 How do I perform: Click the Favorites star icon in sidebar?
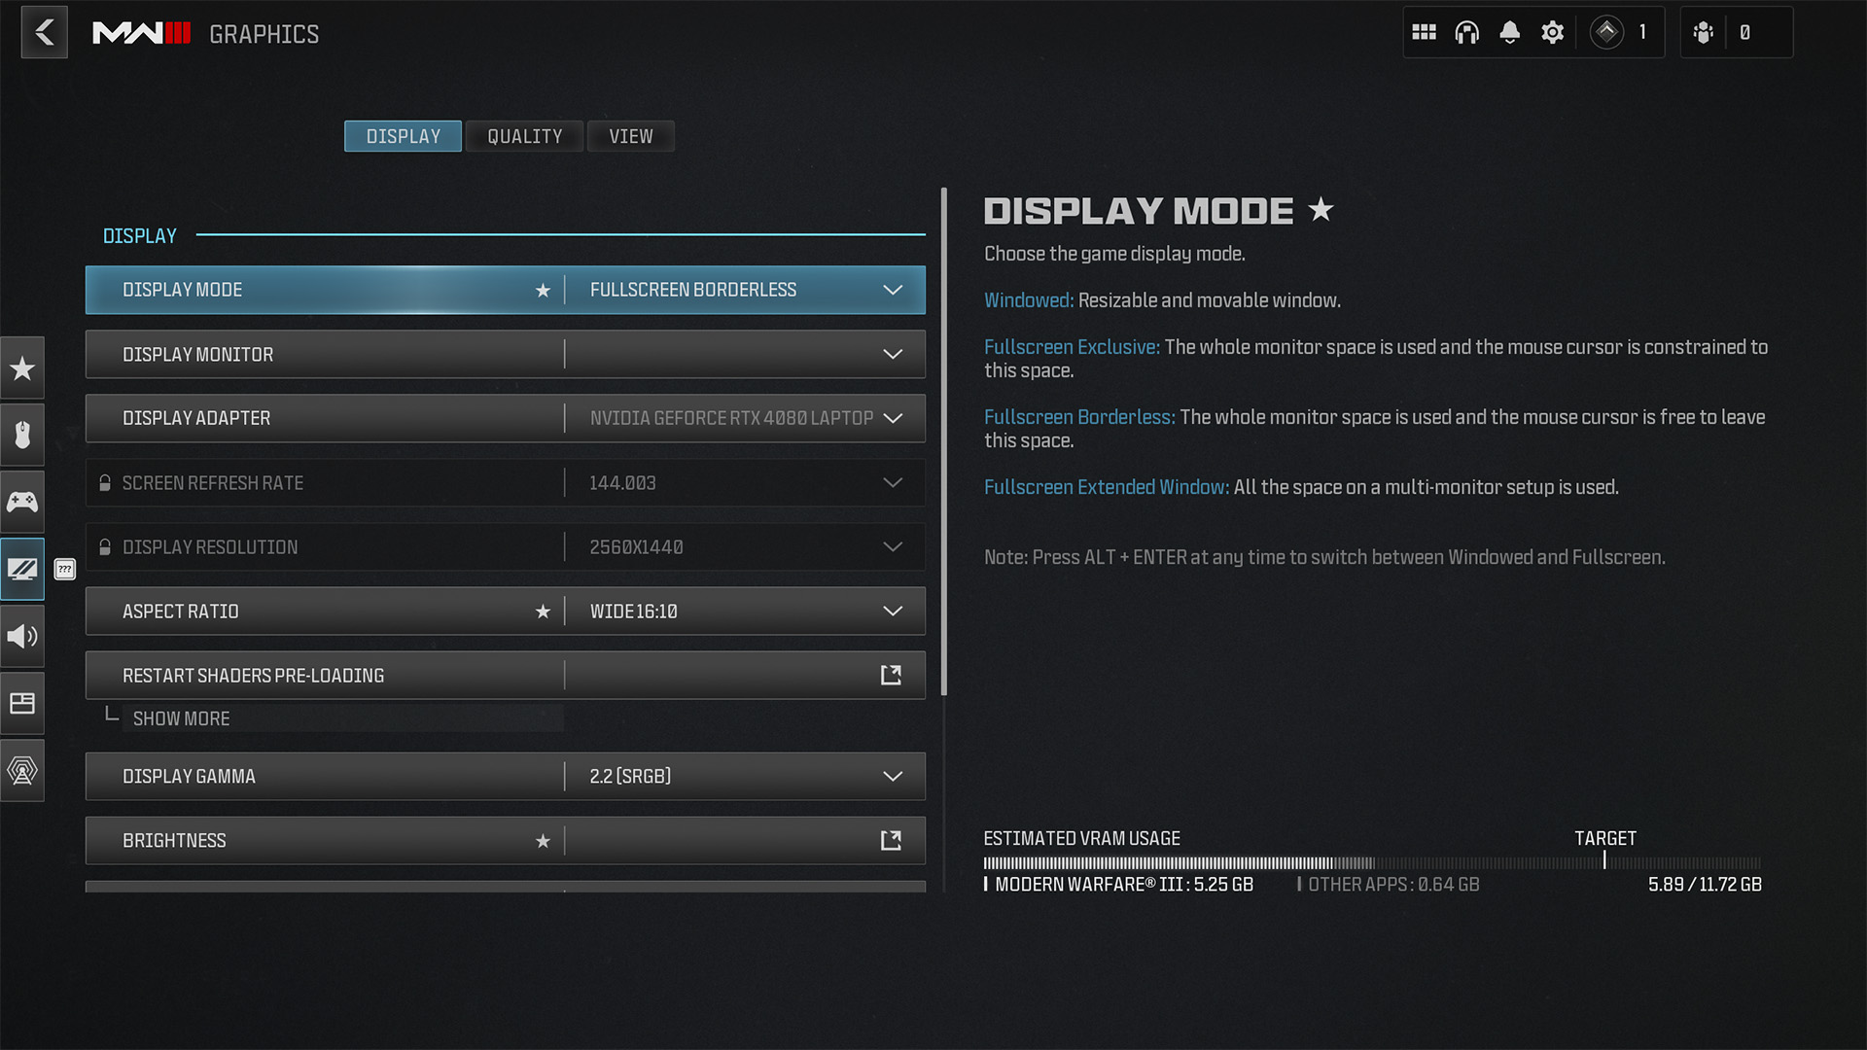[23, 369]
